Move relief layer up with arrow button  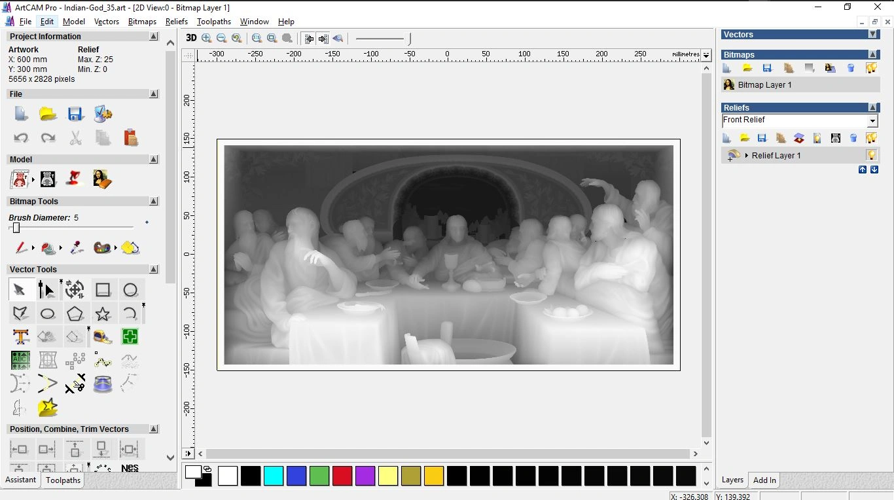(863, 170)
